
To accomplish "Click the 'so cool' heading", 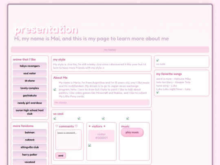I will click(x=58, y=114).
